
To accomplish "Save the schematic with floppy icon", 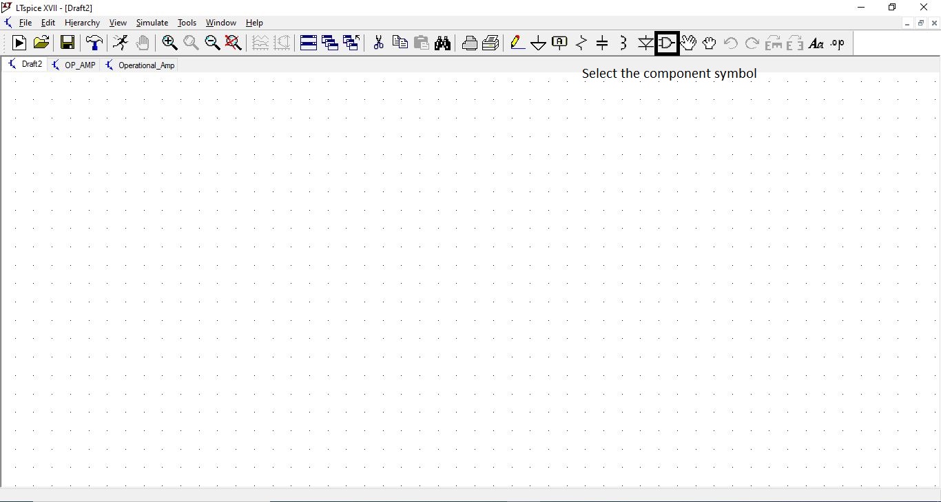I will (68, 43).
